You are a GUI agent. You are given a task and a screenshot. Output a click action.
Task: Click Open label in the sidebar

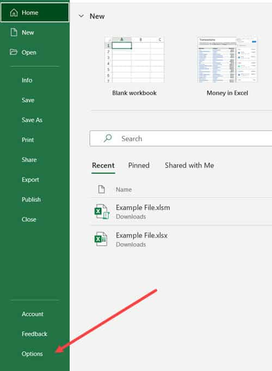point(29,52)
